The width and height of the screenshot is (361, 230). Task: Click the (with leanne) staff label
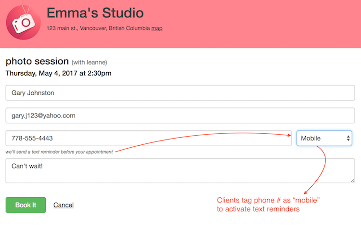point(90,63)
